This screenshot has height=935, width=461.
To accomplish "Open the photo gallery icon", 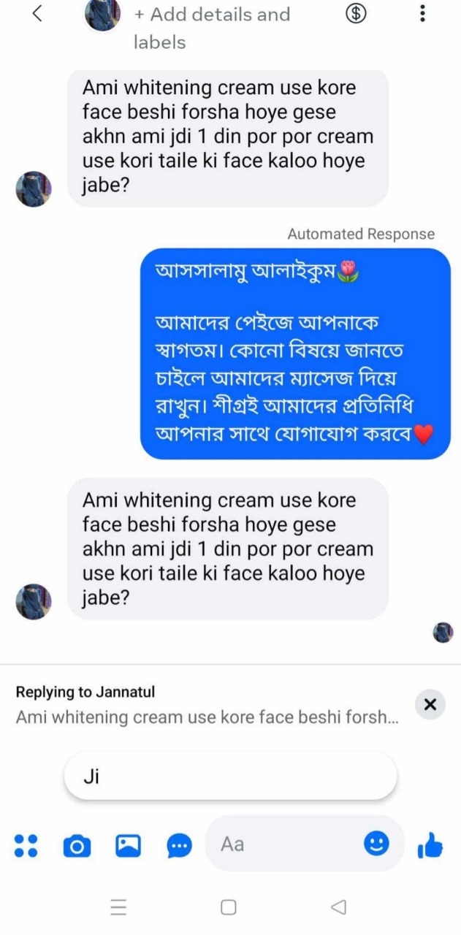I will coord(128,846).
